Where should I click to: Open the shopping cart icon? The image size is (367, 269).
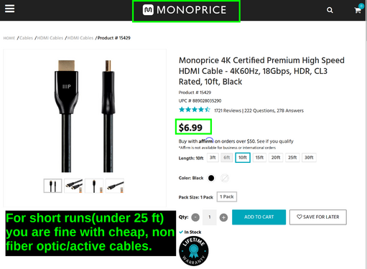pyautogui.click(x=358, y=9)
